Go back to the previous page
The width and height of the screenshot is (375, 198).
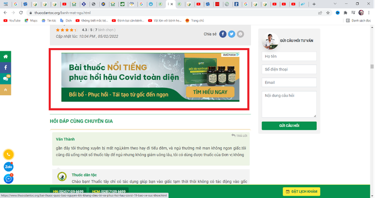click(x=5, y=13)
